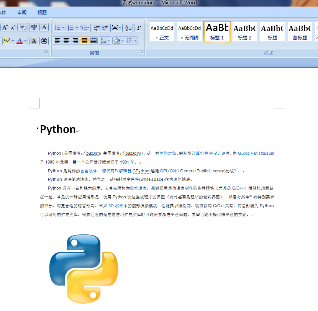This screenshot has width=318, height=311.
Task: Apply a bulleted list
Action: pos(57,28)
